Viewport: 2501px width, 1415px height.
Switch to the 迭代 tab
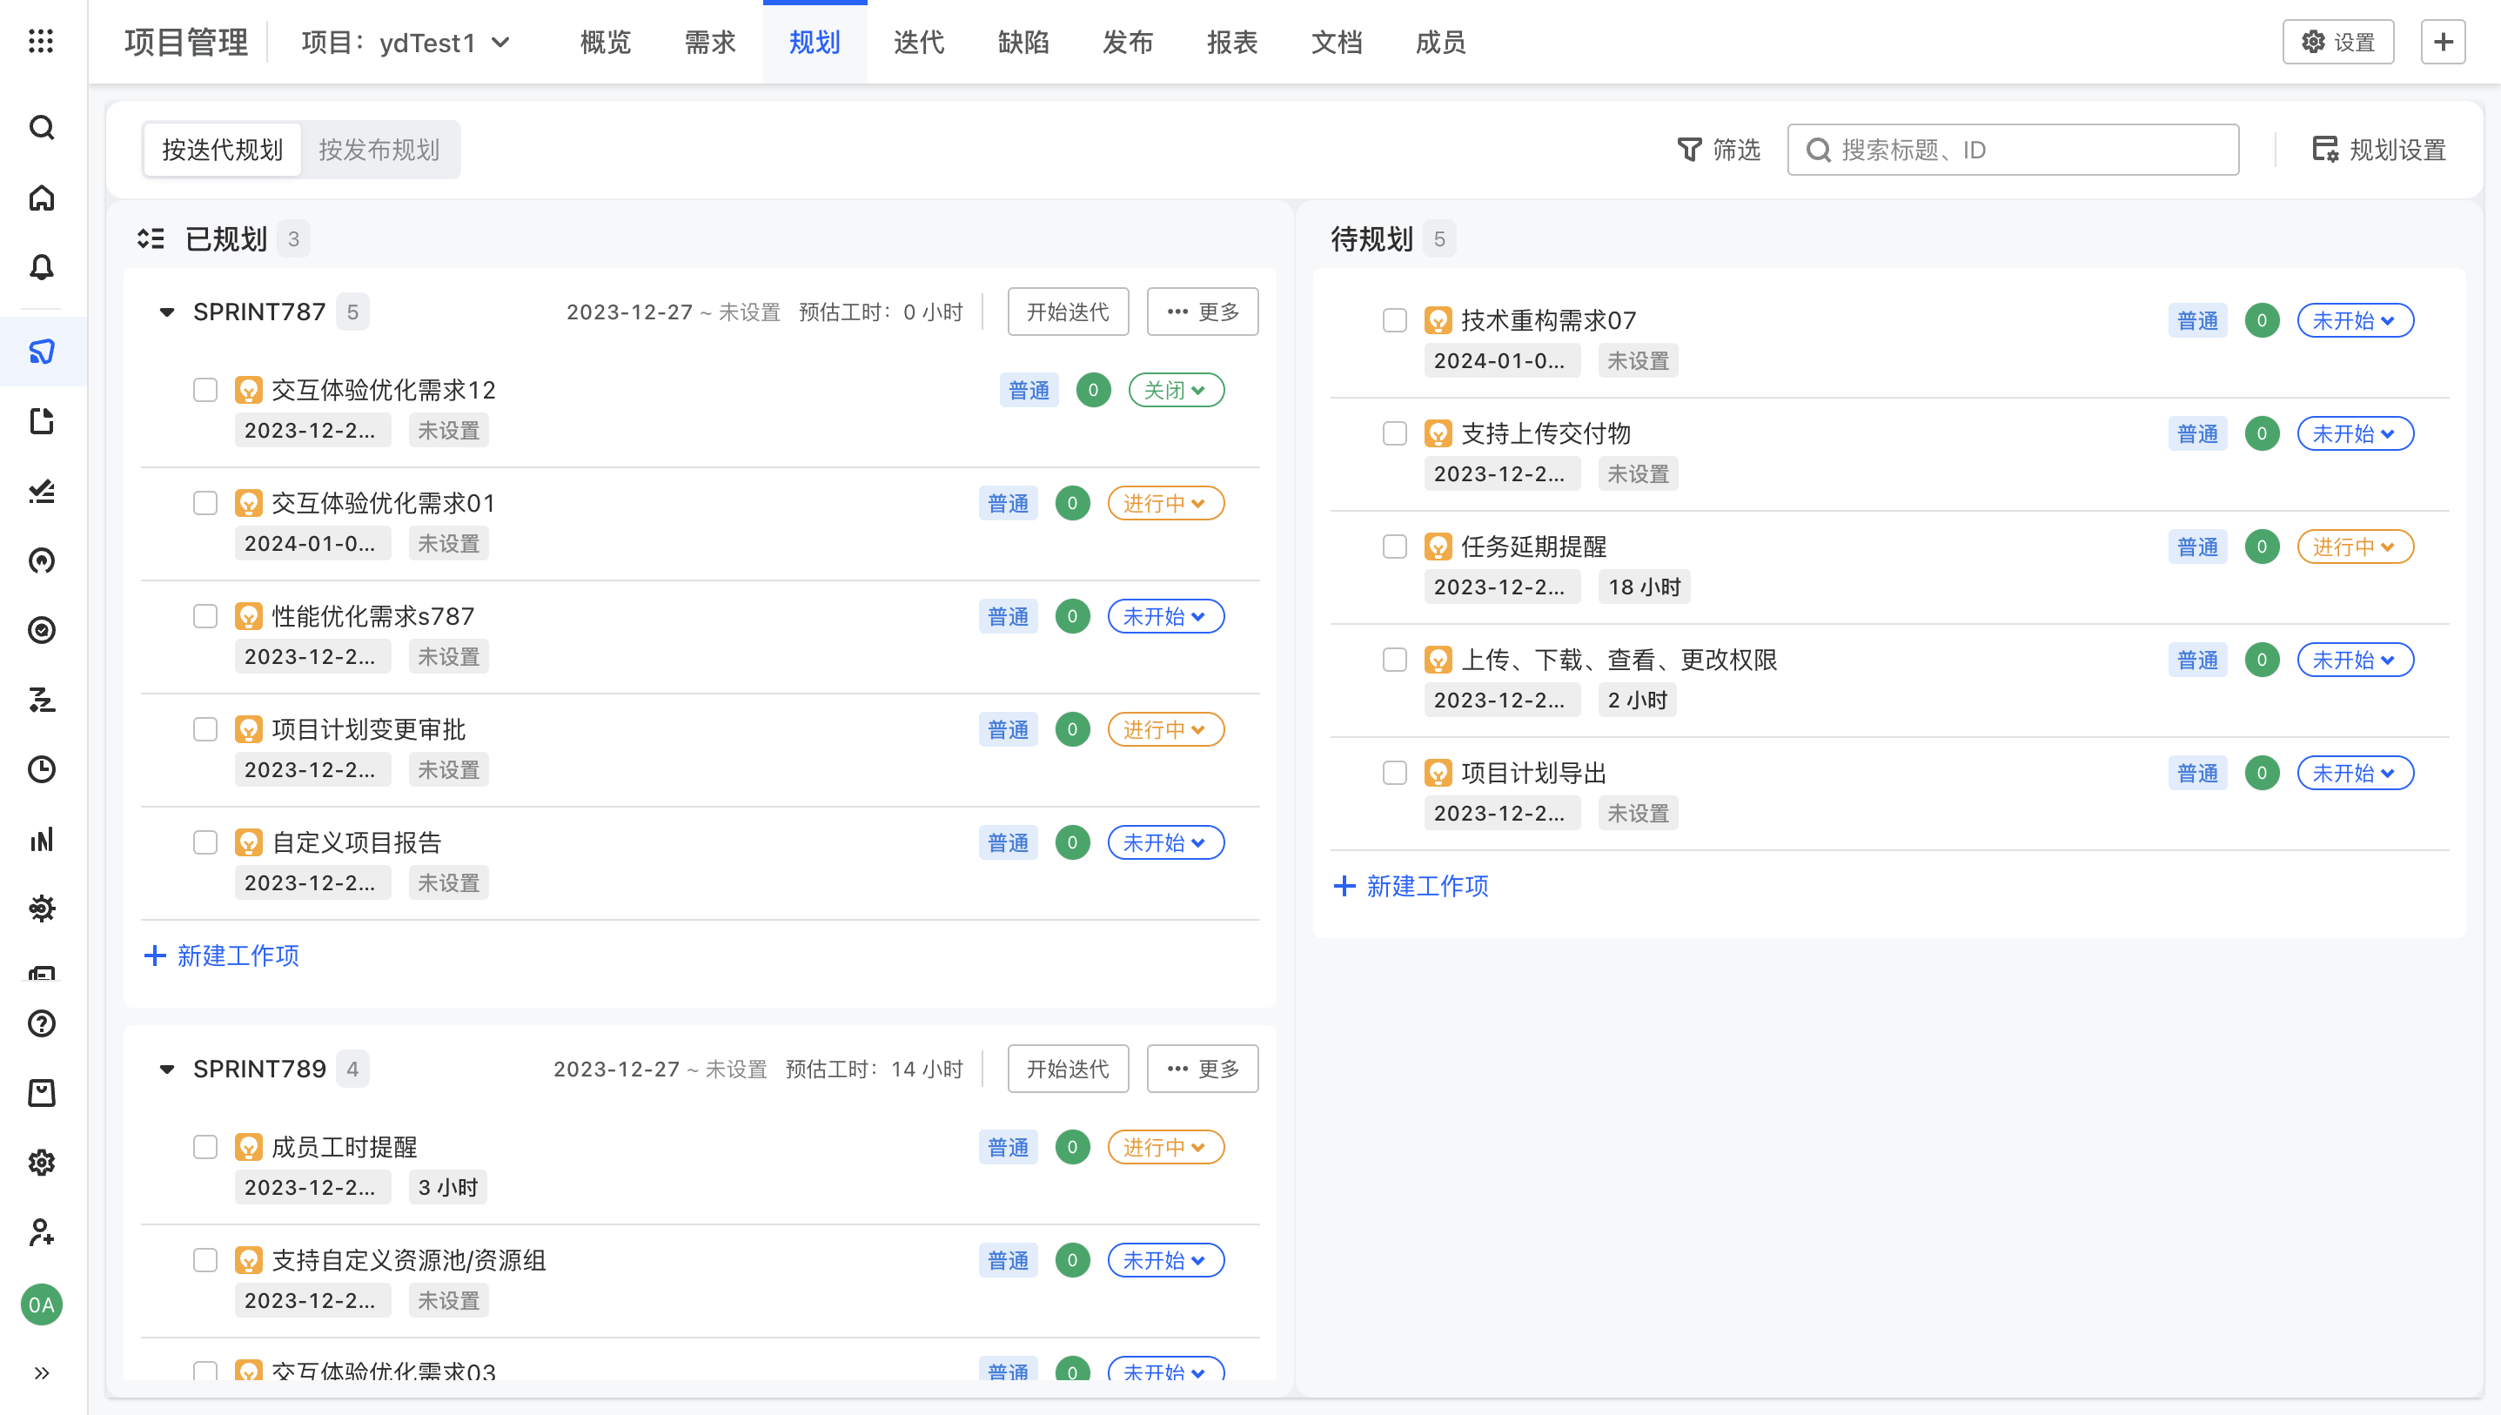(x=918, y=42)
